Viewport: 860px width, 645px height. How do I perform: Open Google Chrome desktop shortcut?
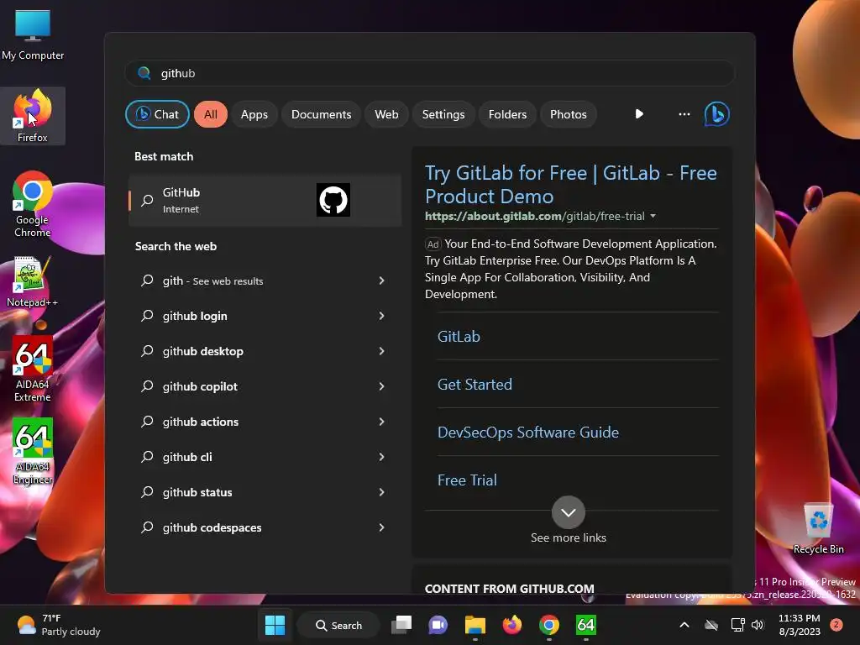point(33,203)
